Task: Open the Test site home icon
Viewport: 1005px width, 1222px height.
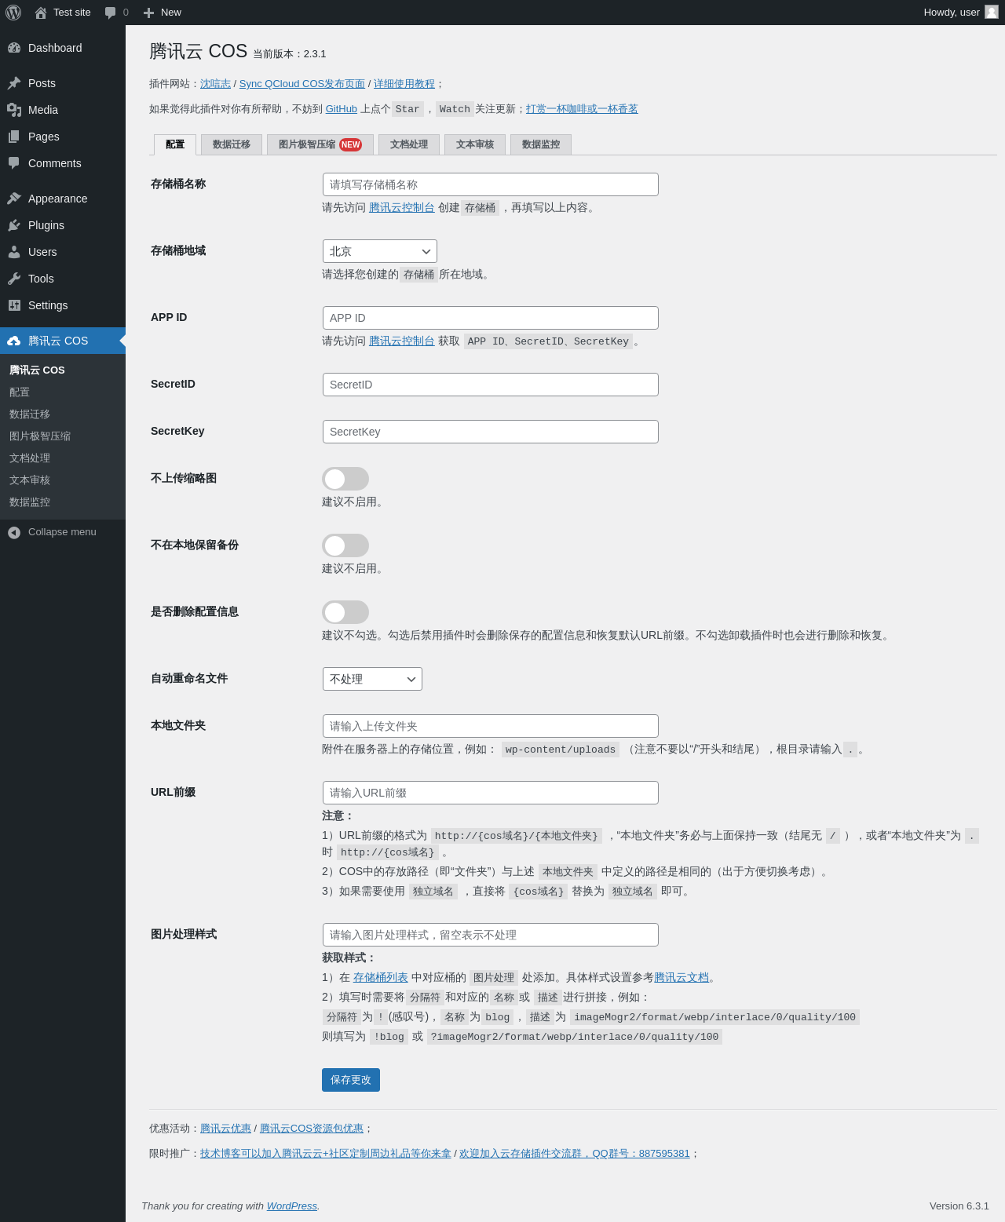Action: [41, 13]
